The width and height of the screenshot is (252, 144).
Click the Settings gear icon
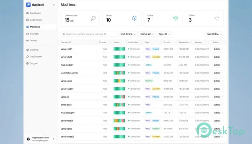27,50
